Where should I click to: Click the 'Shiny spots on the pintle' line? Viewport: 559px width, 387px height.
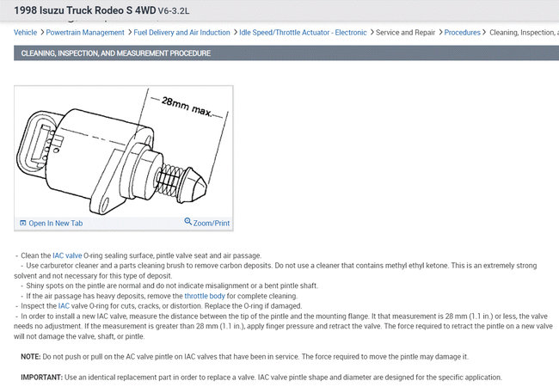pos(172,286)
